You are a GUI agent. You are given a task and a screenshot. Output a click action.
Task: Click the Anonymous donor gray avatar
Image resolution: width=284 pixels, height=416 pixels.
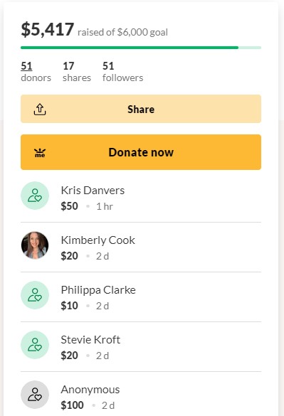pos(35,395)
